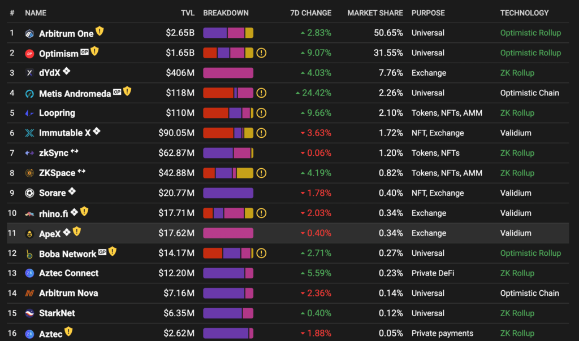The width and height of the screenshot is (579, 341).
Task: Click the 50.65% market share value
Action: (388, 33)
